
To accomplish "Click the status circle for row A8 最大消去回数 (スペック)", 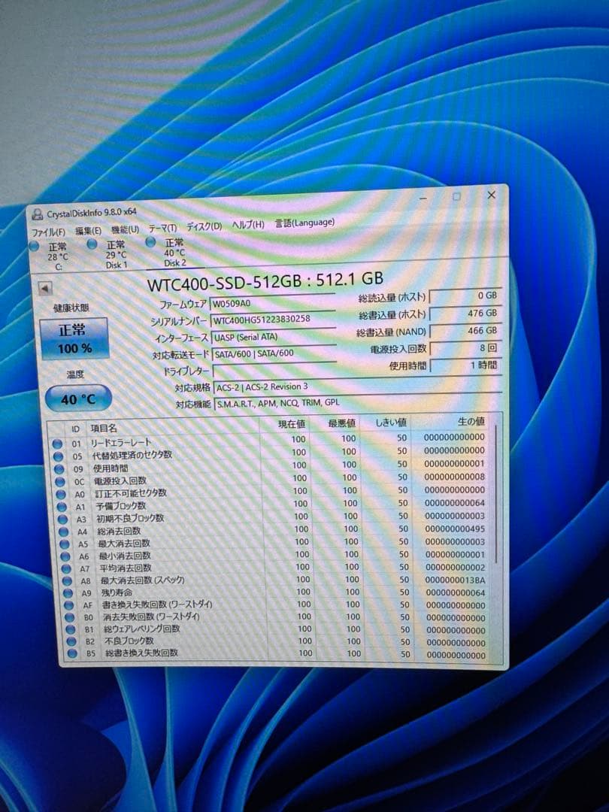I will point(68,580).
